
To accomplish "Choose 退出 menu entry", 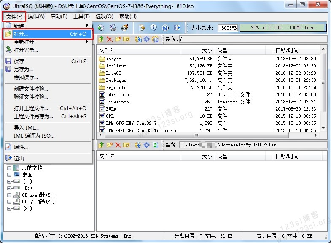I will (x=48, y=158).
